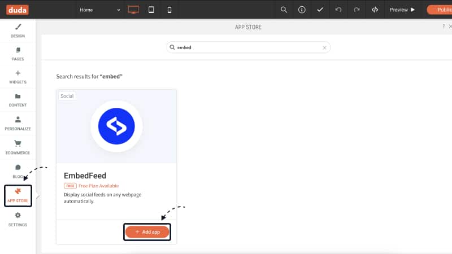Screen dimensions: 452x254
Task: Open the search magnifier in top toolbar
Action: click(x=284, y=10)
